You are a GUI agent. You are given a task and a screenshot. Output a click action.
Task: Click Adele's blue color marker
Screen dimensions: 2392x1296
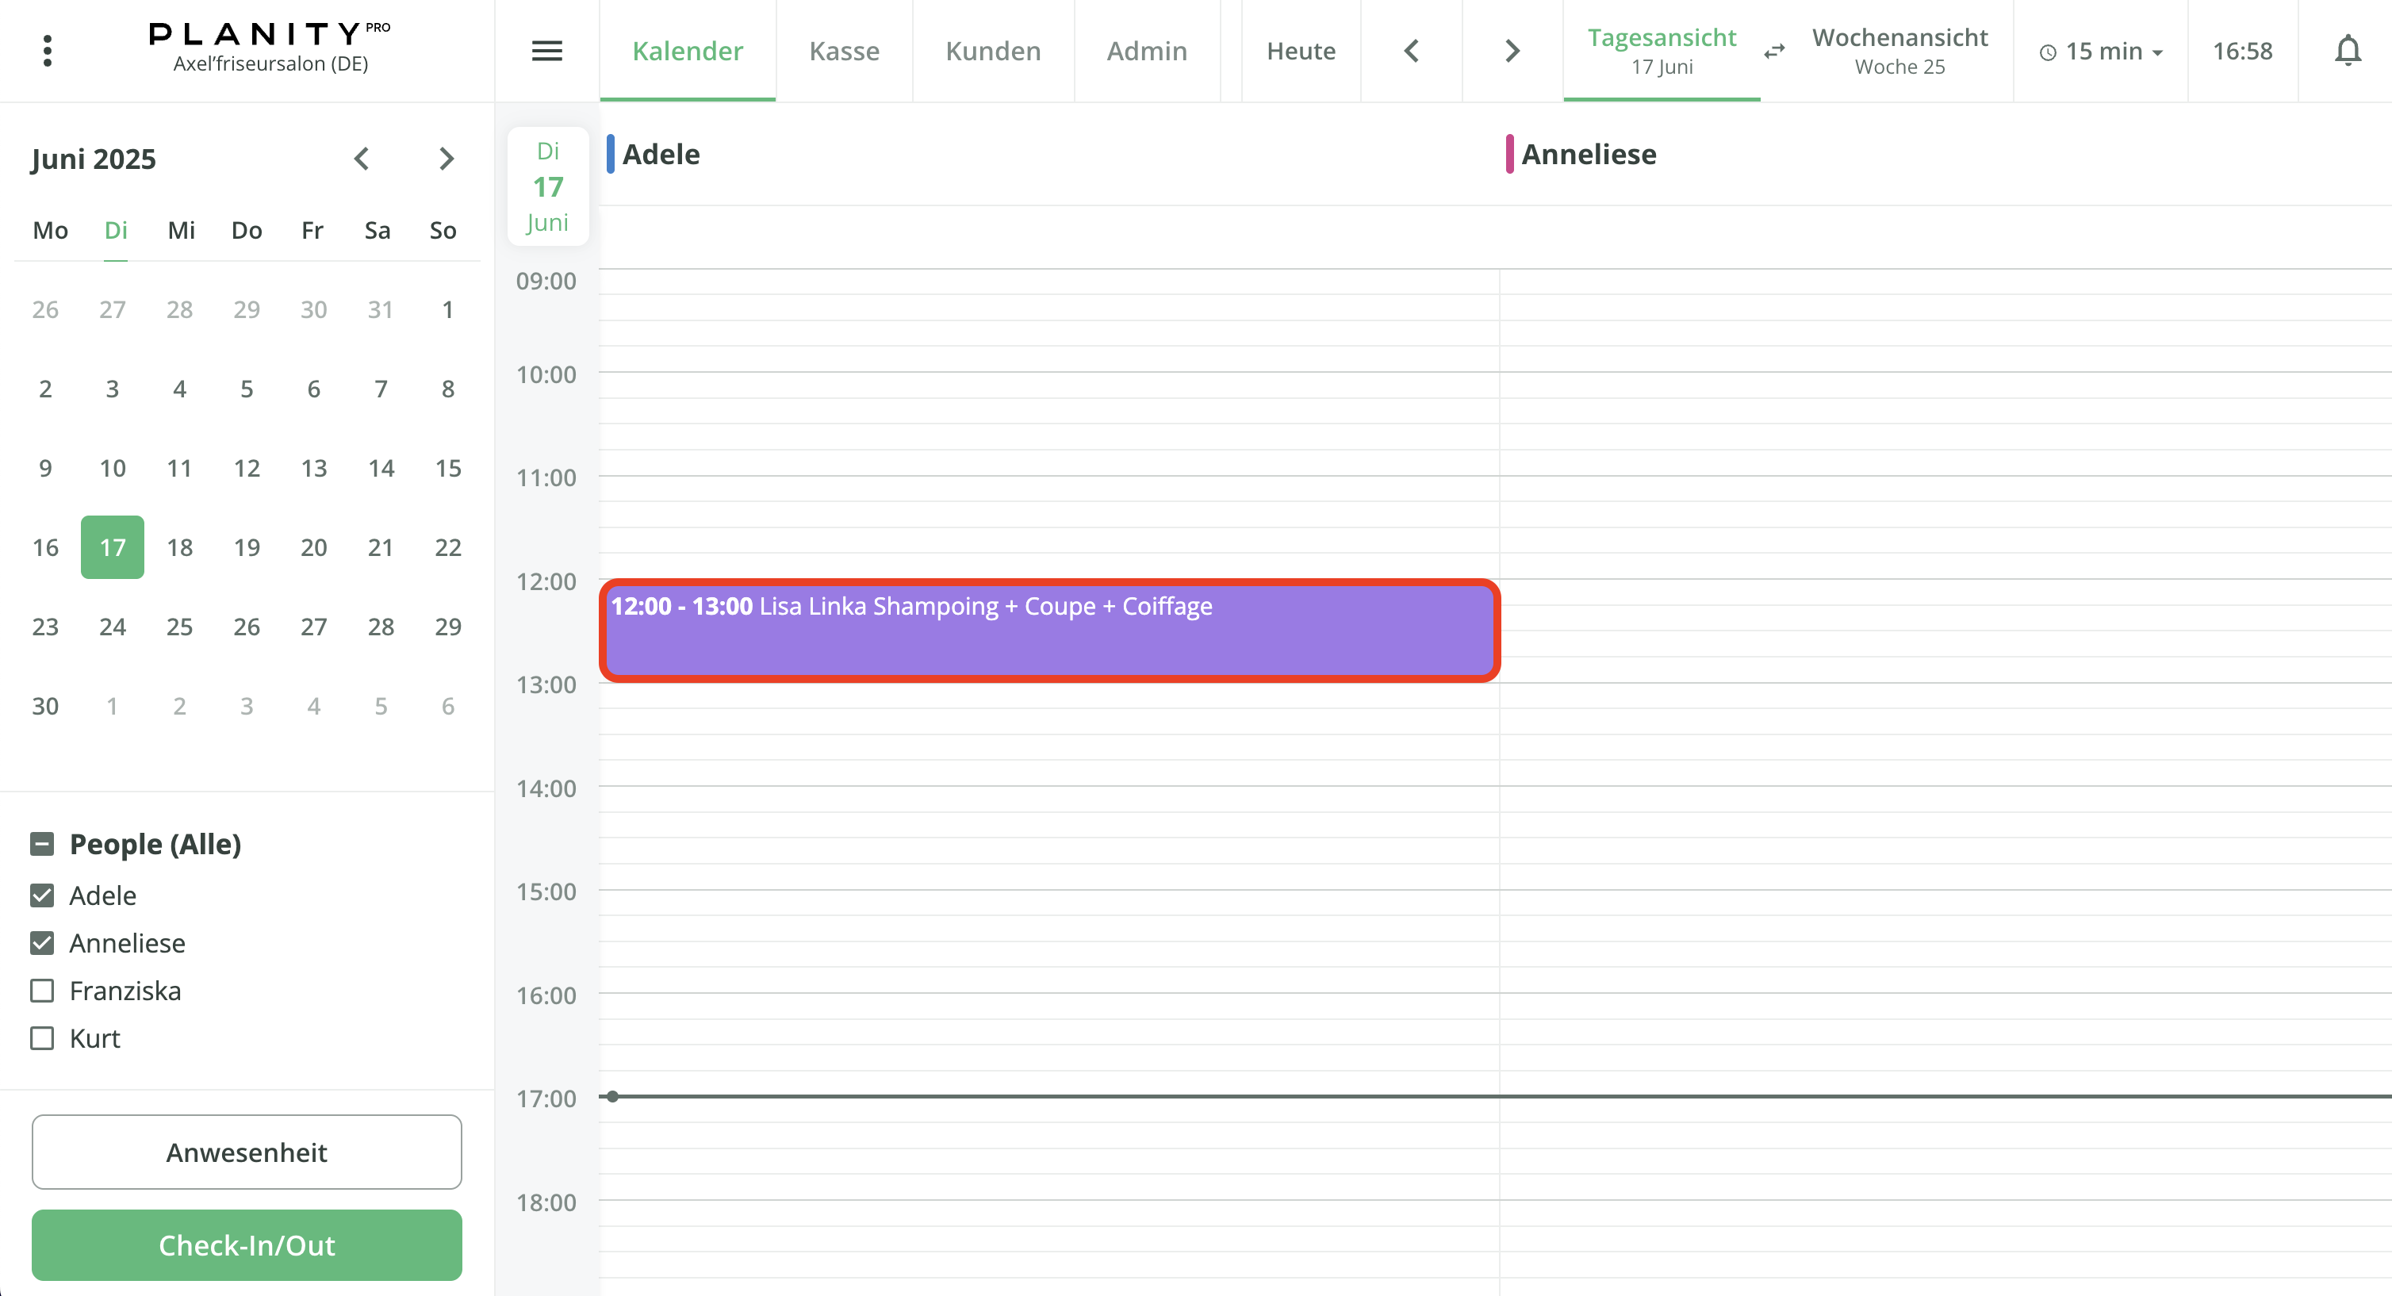click(610, 154)
